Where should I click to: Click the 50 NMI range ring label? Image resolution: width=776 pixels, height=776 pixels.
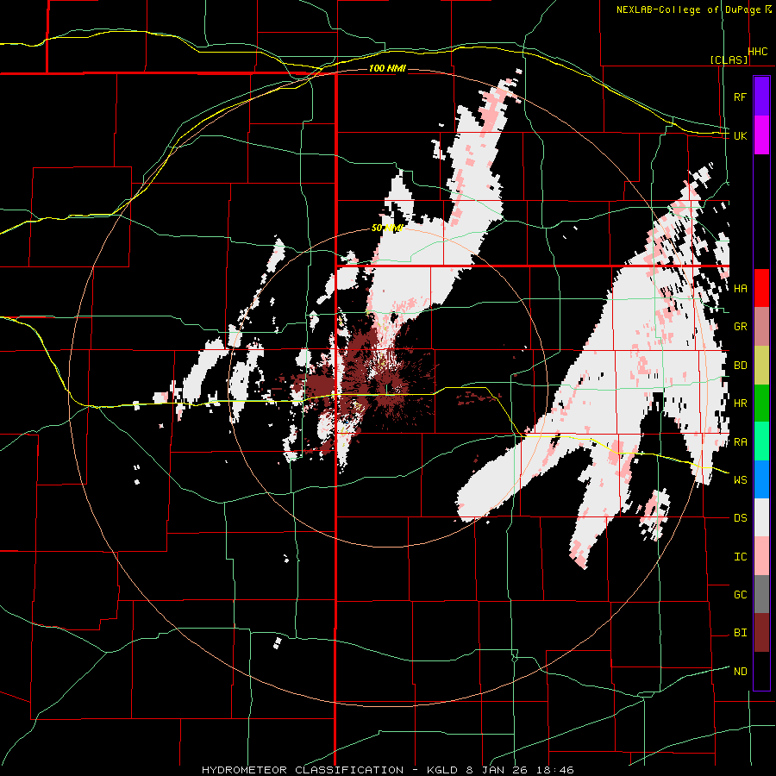click(387, 228)
